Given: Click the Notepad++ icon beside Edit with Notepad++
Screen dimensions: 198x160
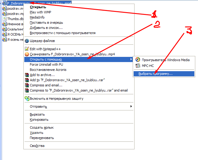Looking at the screenshot, I should [27, 49].
